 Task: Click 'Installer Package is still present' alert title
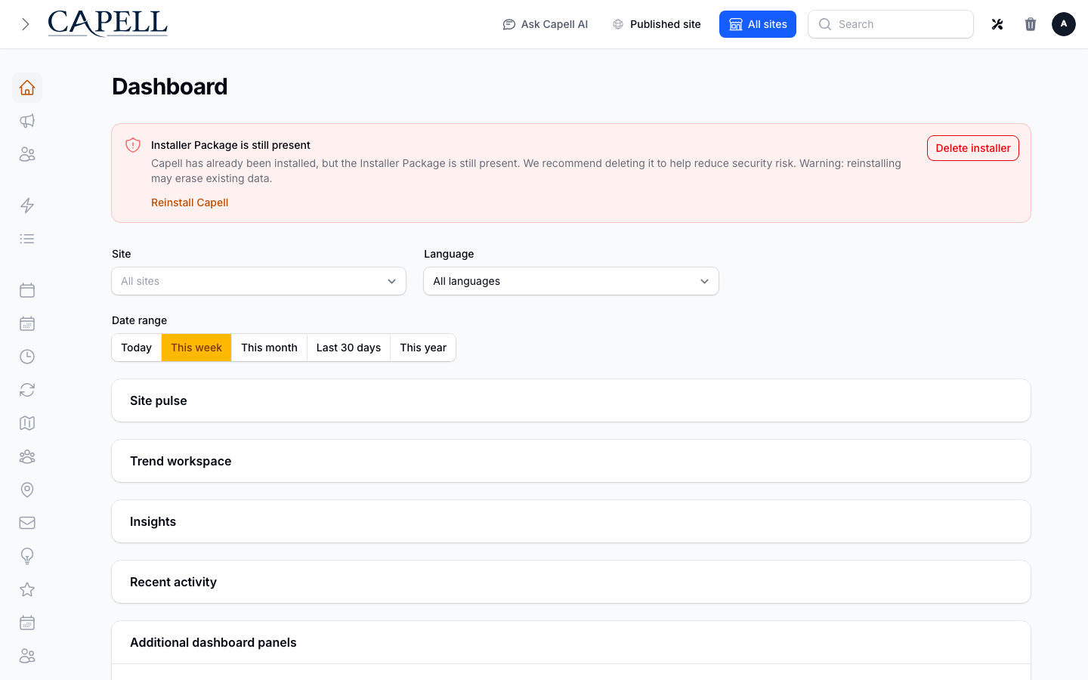pyautogui.click(x=230, y=145)
